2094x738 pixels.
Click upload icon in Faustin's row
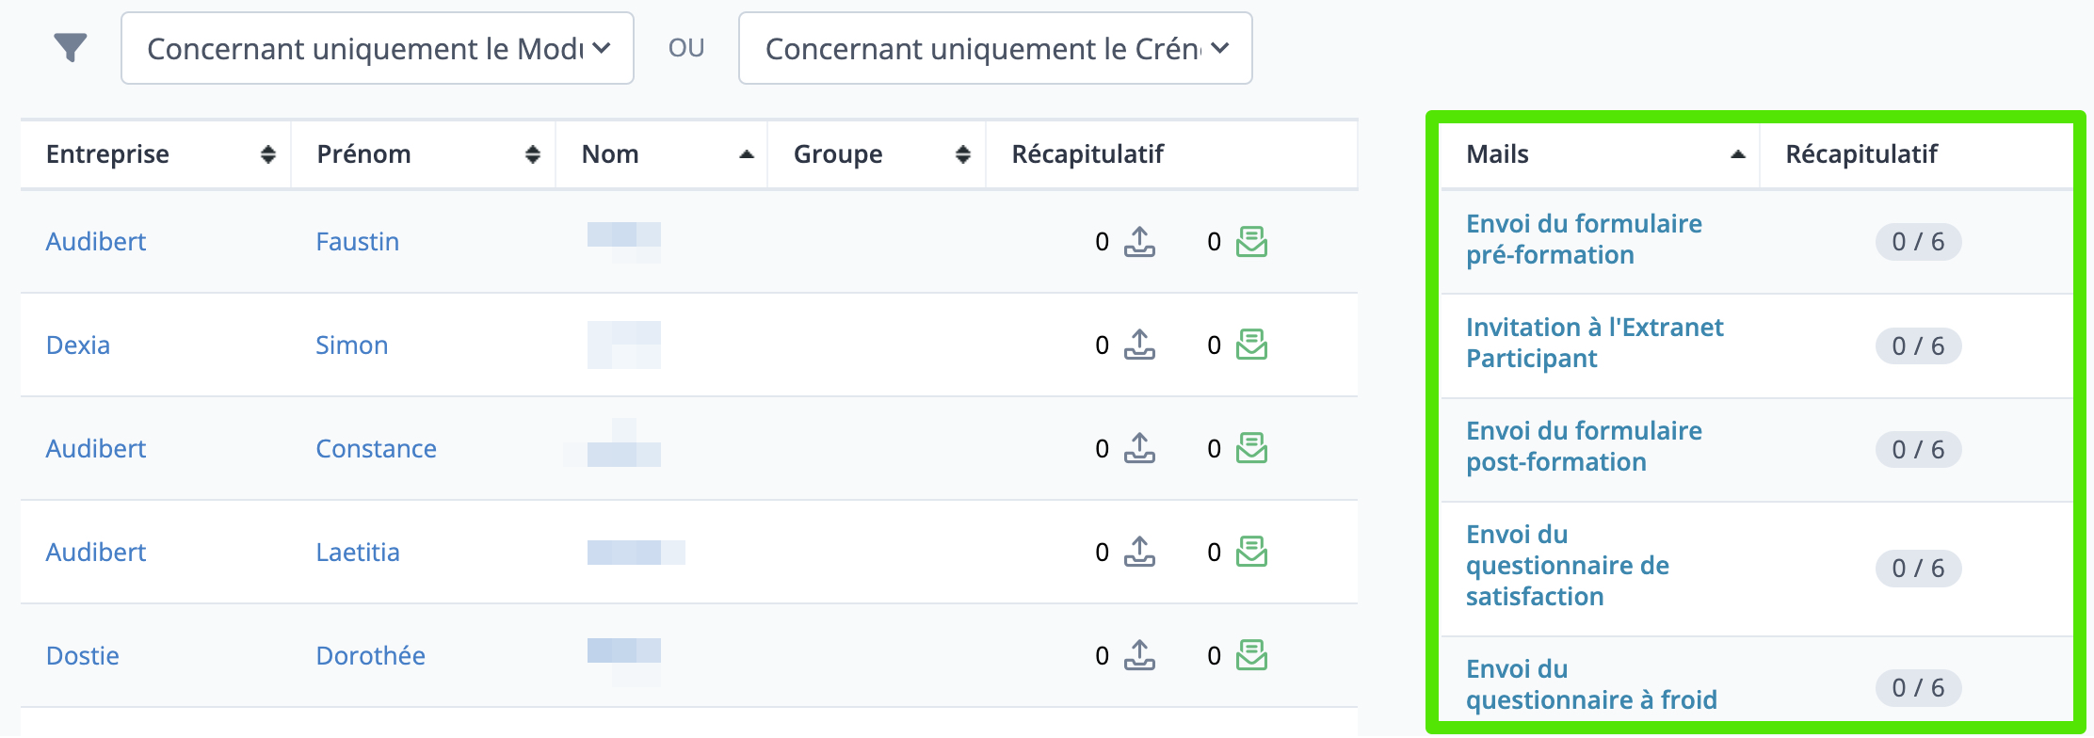(x=1139, y=242)
